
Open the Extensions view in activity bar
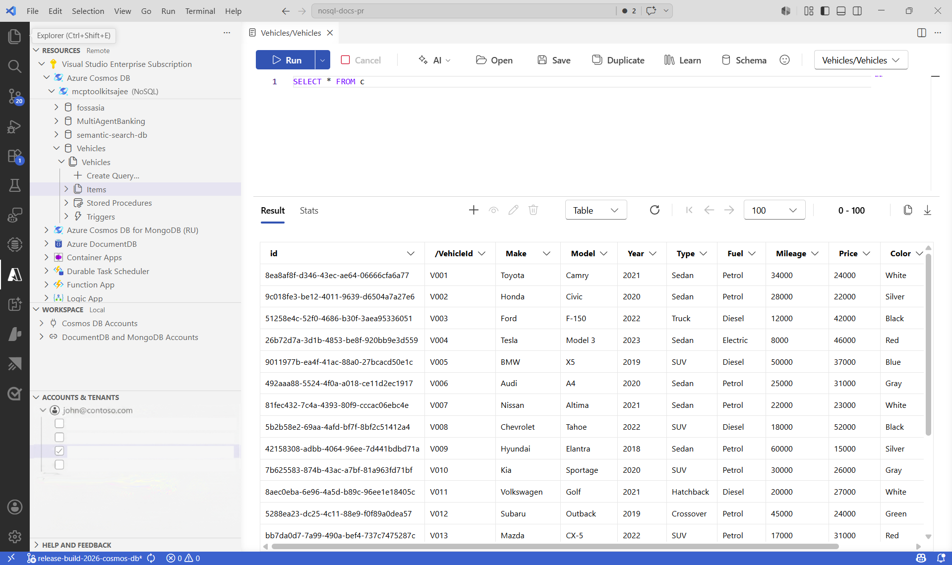coord(15,156)
